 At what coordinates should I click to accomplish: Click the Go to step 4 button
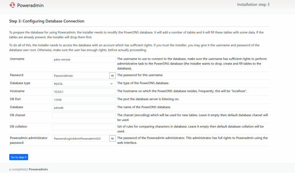19,157
